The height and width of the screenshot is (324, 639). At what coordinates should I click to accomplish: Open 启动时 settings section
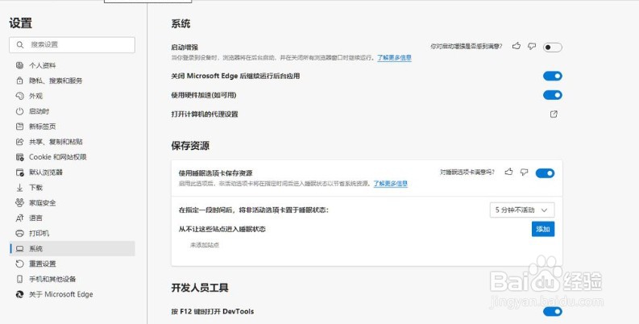[73, 111]
